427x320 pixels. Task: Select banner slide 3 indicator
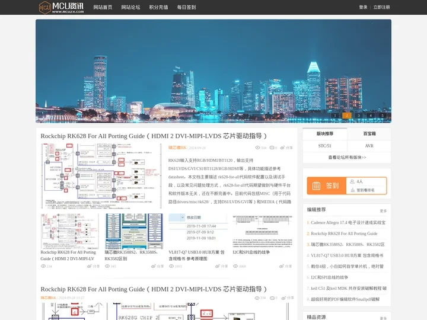pyautogui.click(x=359, y=116)
